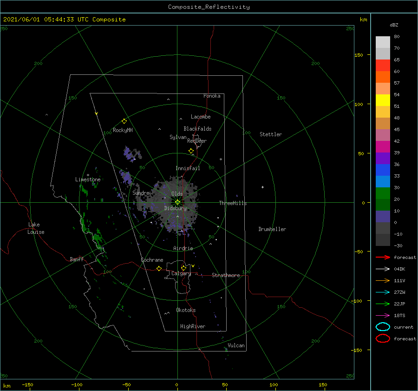
Task: Select the Drumheller label
Action: (272, 229)
